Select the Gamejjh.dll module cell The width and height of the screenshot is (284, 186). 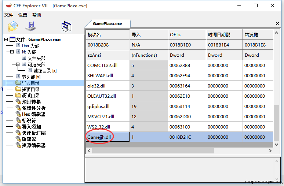coord(108,137)
